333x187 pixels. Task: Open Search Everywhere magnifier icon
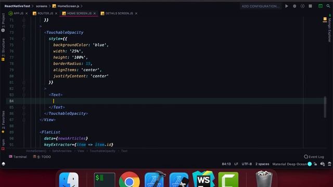[x=328, y=6]
